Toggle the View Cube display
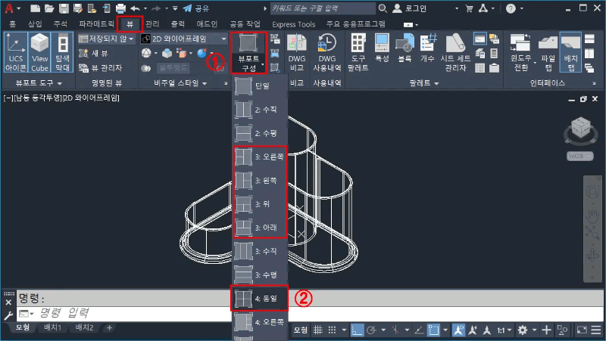 click(x=40, y=52)
